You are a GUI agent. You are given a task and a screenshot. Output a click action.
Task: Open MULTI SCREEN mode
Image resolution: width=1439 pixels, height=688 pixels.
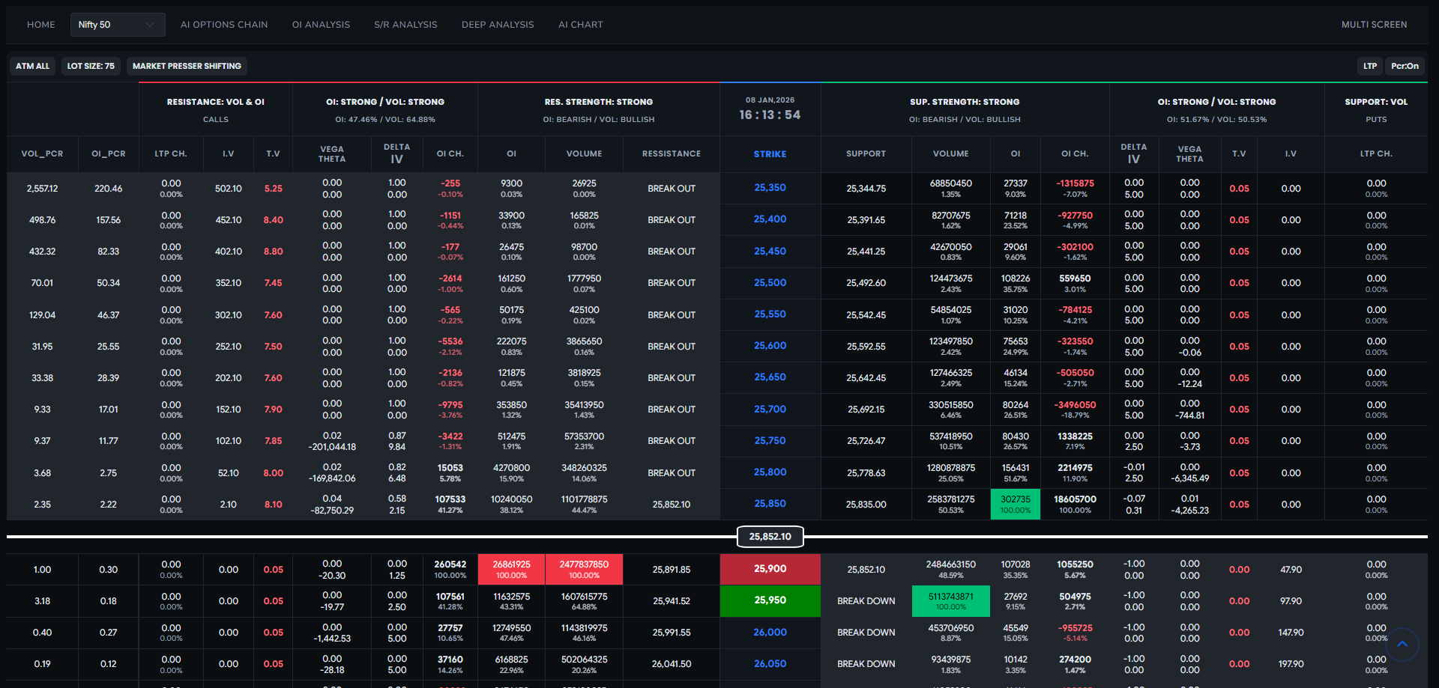[1375, 24]
